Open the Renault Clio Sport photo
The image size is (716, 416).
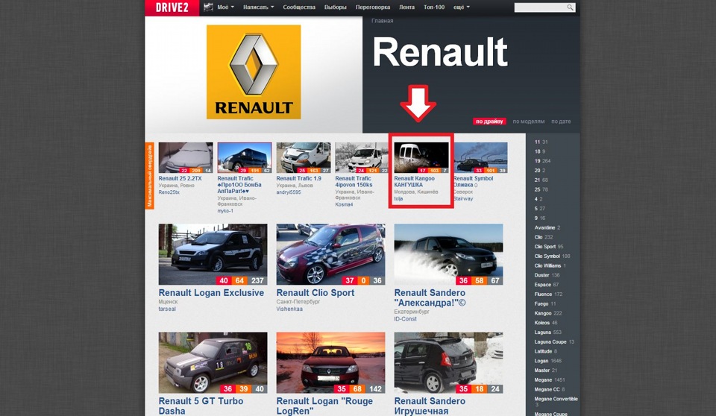330,254
